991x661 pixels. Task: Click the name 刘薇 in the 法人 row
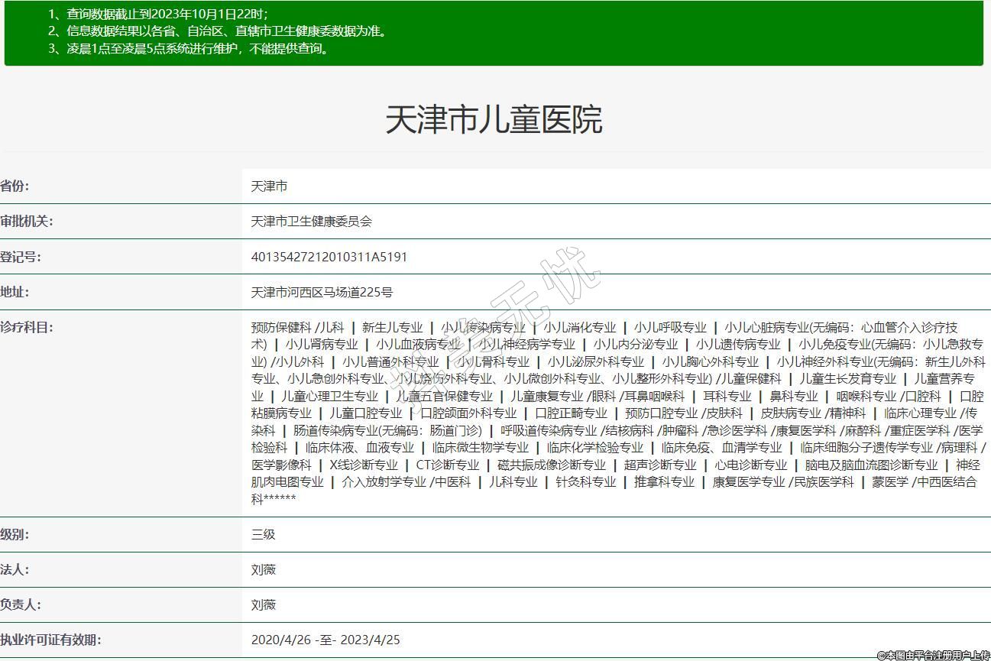(263, 569)
